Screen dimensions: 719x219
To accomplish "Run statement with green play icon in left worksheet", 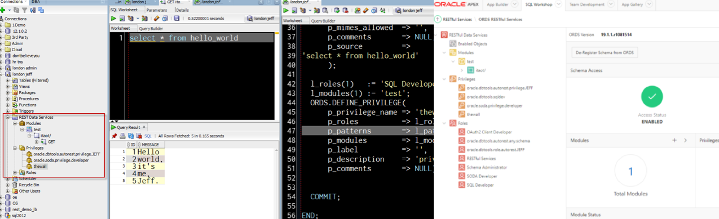I will pos(114,19).
